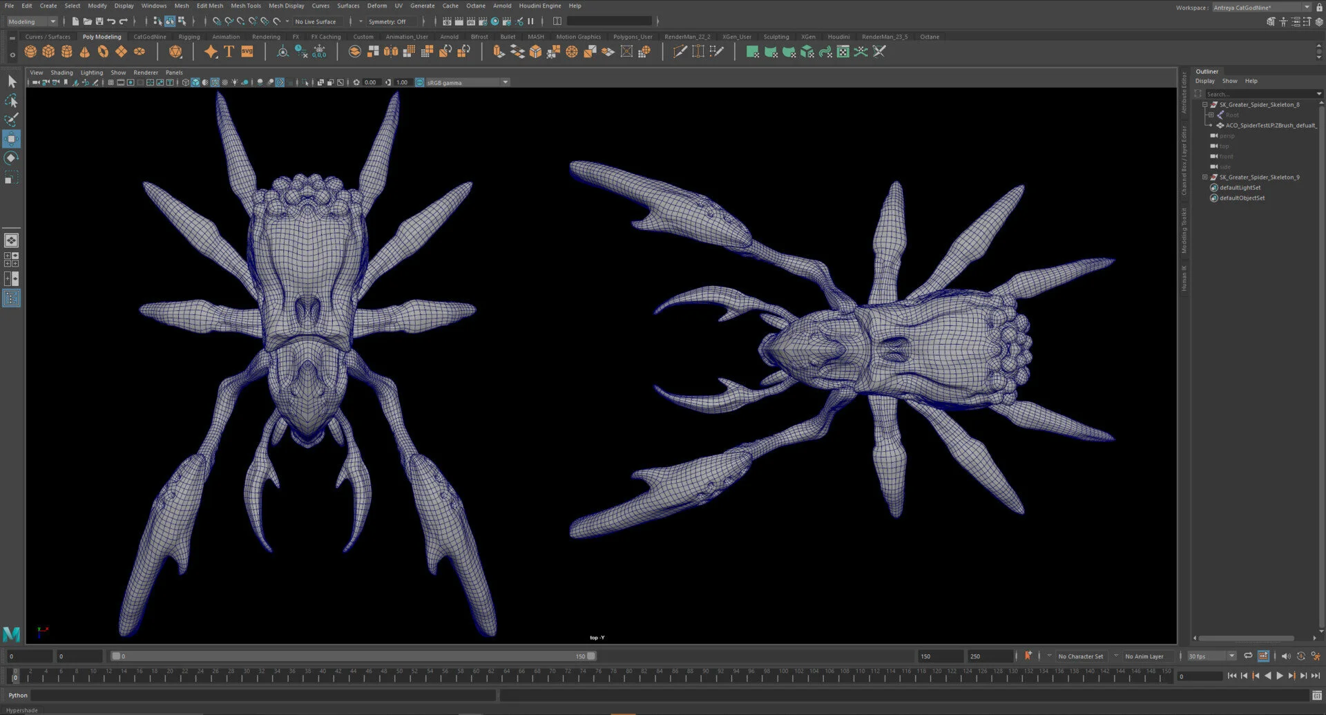Open the Workspace dropdown

tap(1261, 8)
